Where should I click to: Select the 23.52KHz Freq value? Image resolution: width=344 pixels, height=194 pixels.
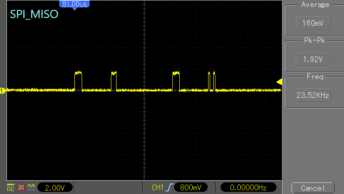pos(313,95)
